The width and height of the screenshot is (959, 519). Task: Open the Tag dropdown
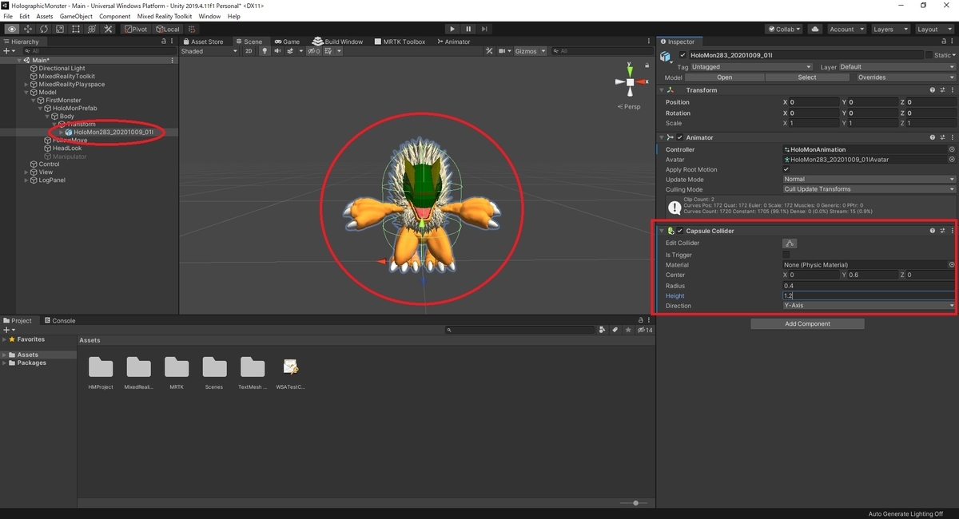tap(751, 67)
